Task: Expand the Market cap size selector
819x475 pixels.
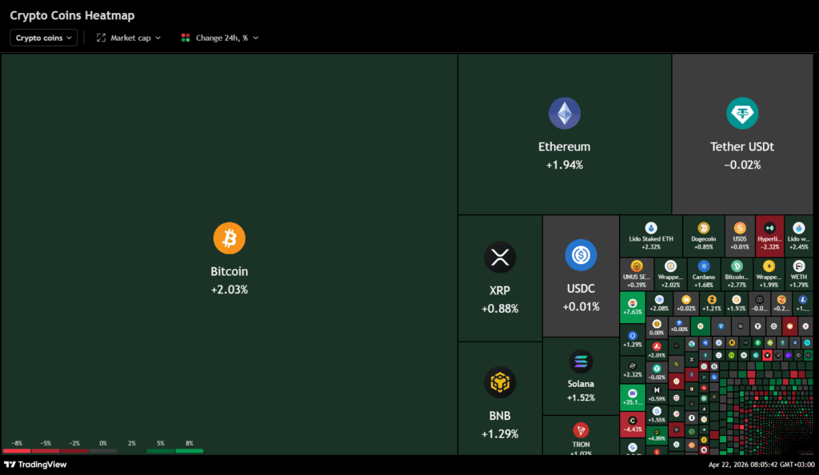Action: click(x=129, y=38)
